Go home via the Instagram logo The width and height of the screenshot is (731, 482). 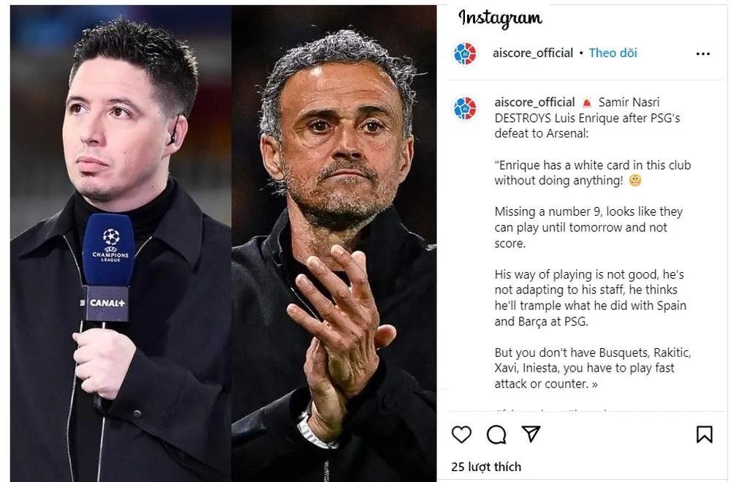click(500, 18)
